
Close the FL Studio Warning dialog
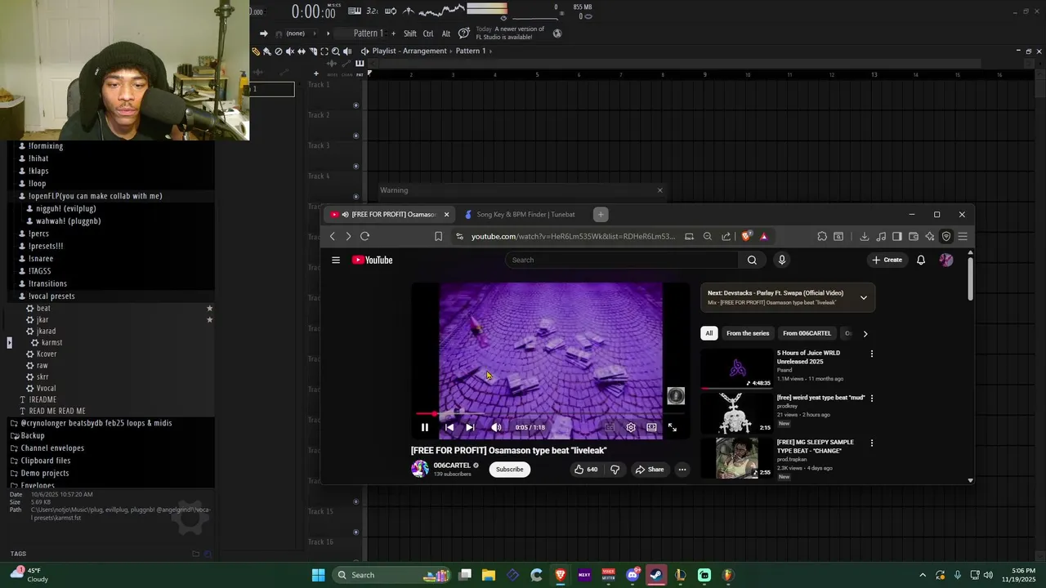[x=660, y=190]
